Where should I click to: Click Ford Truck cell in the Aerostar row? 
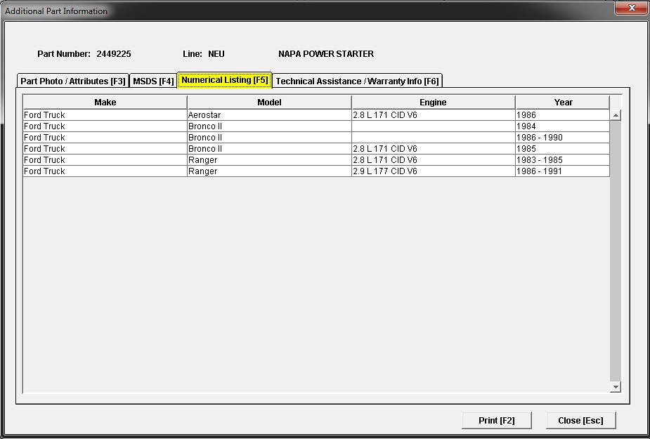pos(105,114)
